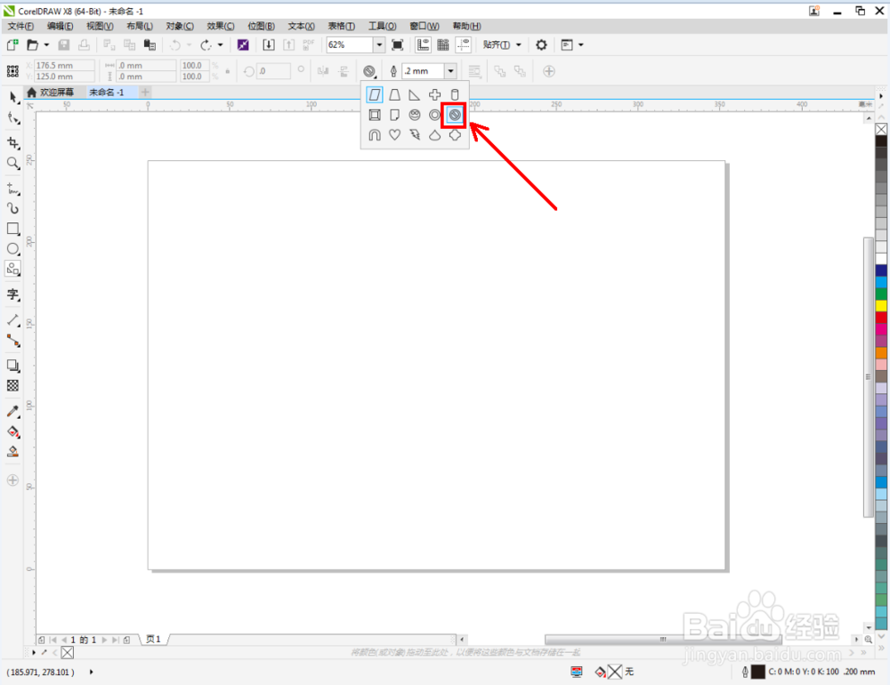Screen dimensions: 890x685
Task: Click the Import icon
Action: tap(269, 44)
